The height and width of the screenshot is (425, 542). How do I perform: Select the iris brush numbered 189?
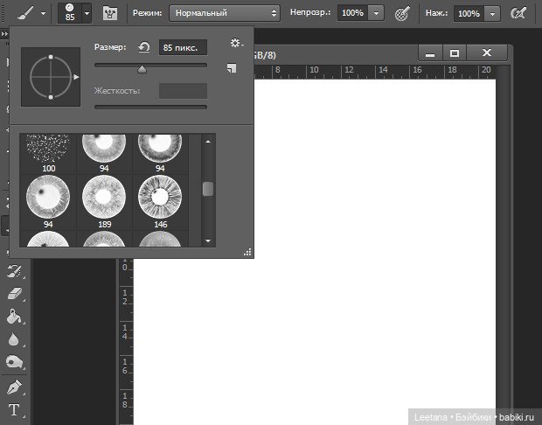(104, 202)
